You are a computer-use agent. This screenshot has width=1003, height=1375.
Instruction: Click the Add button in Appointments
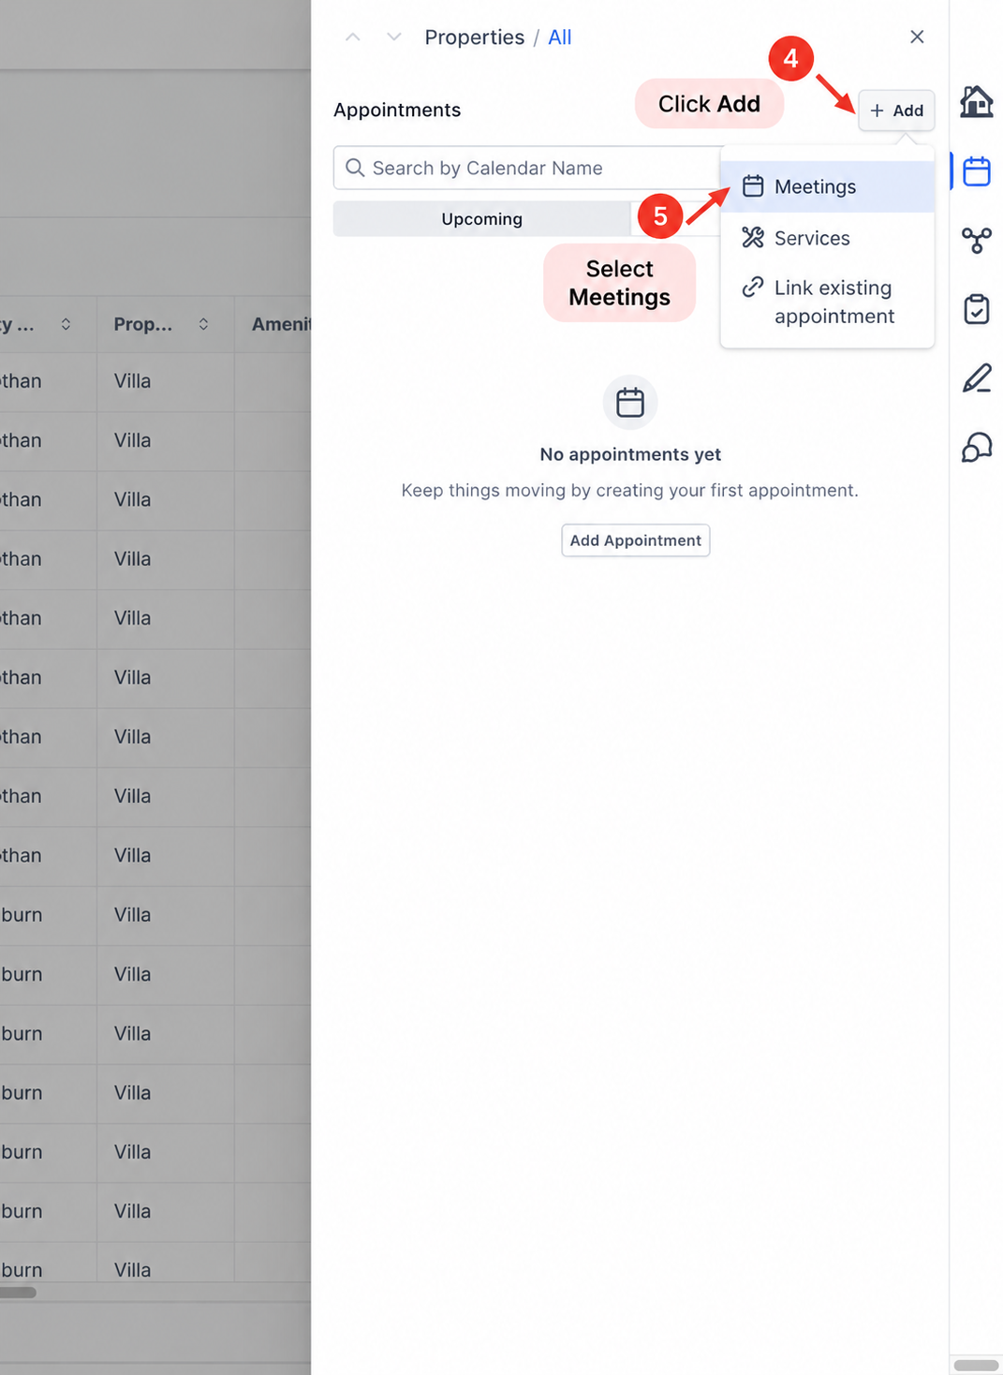tap(896, 111)
